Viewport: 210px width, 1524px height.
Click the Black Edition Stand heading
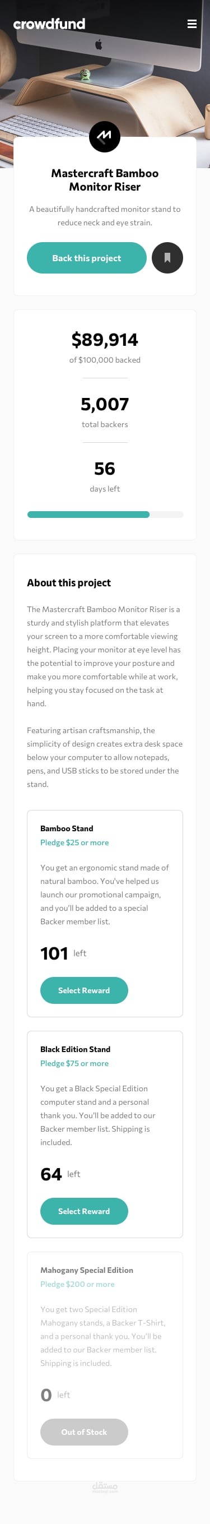pos(75,1049)
